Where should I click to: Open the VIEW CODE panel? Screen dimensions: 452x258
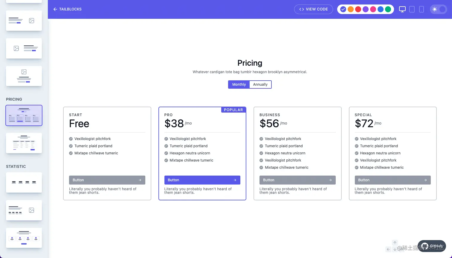[314, 9]
